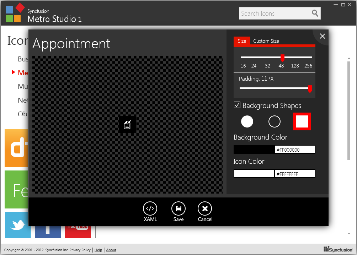
Task: Click the search magnifying glass icon
Action: (x=315, y=13)
